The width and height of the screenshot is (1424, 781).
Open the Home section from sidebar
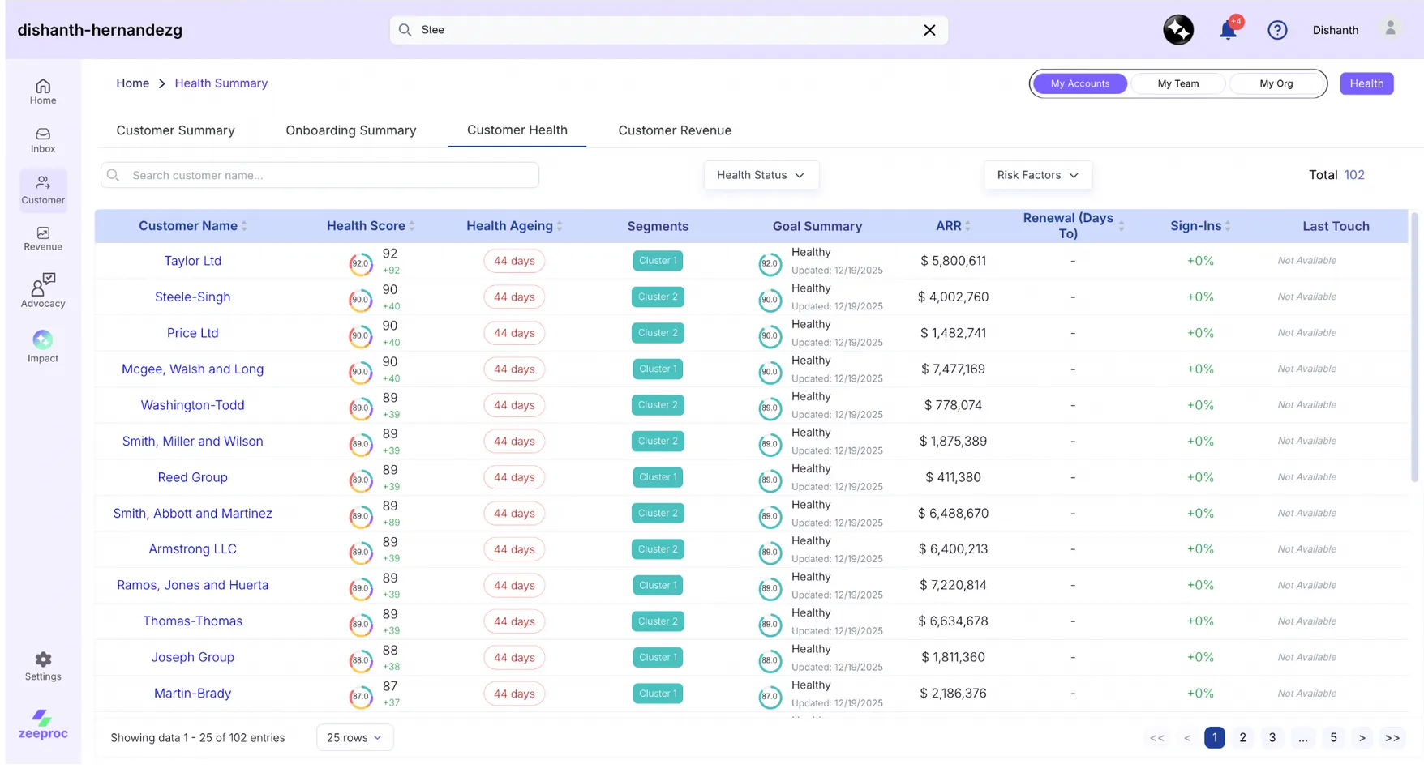42,92
